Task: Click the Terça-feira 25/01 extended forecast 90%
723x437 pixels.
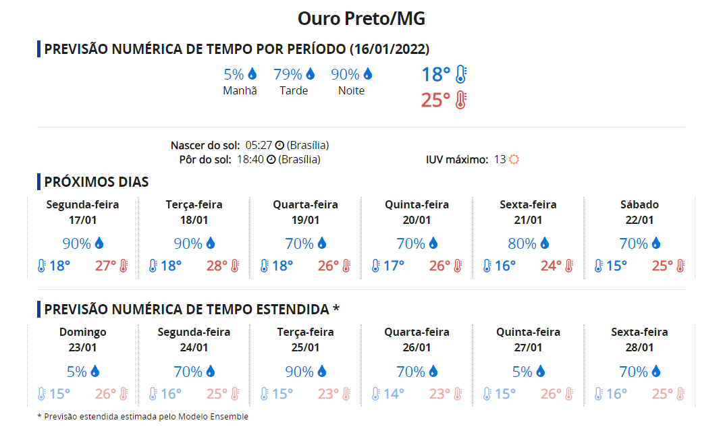Action: tap(299, 372)
